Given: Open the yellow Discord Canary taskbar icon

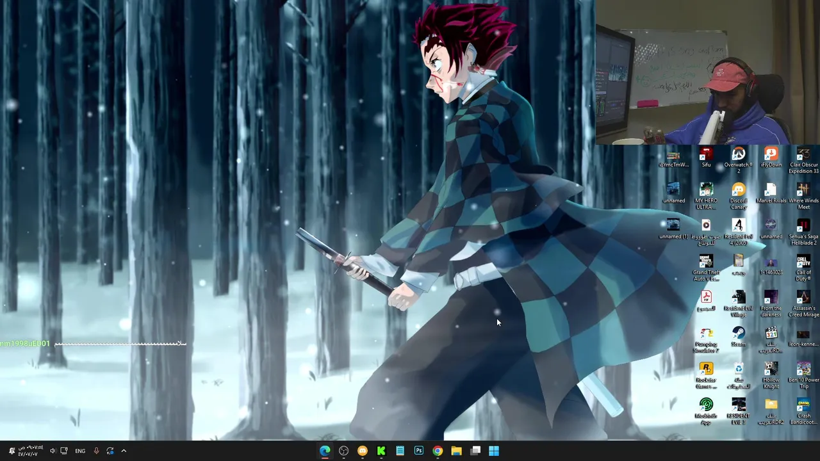Looking at the screenshot, I should (363, 451).
